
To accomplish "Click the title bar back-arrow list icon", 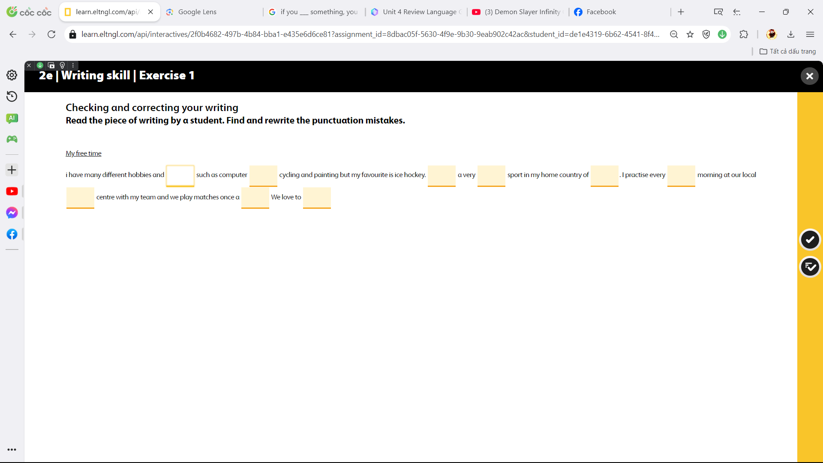I will point(737,12).
